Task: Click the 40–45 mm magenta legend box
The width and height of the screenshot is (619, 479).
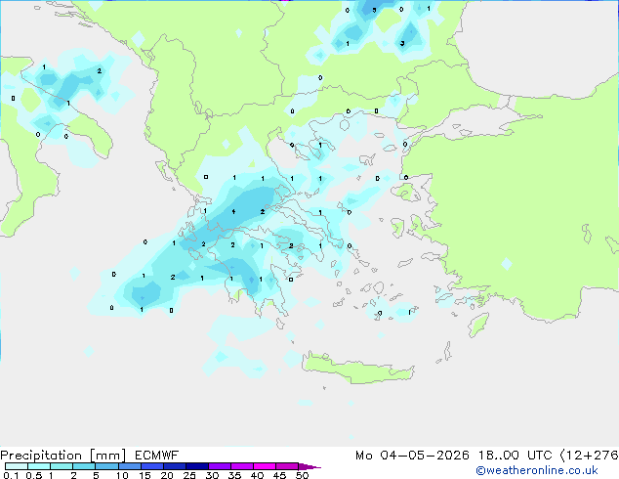Action: click(x=265, y=466)
